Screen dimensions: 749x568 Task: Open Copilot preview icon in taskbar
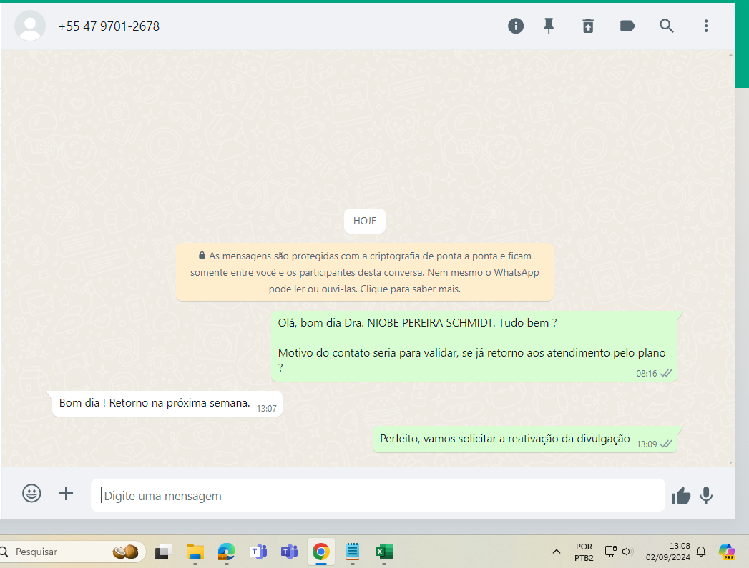click(727, 552)
